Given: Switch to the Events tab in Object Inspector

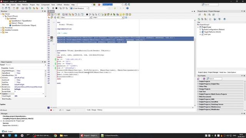Looking at the screenshot, I should [x=12, y=68].
